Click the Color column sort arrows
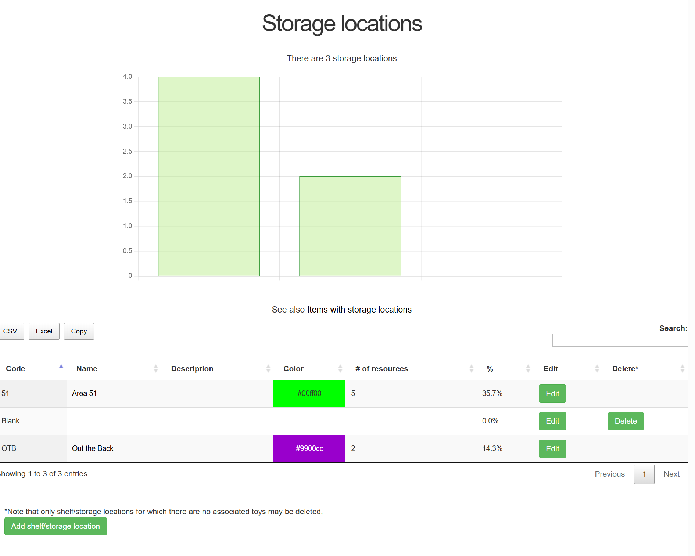The height and width of the screenshot is (556, 695). pos(340,368)
